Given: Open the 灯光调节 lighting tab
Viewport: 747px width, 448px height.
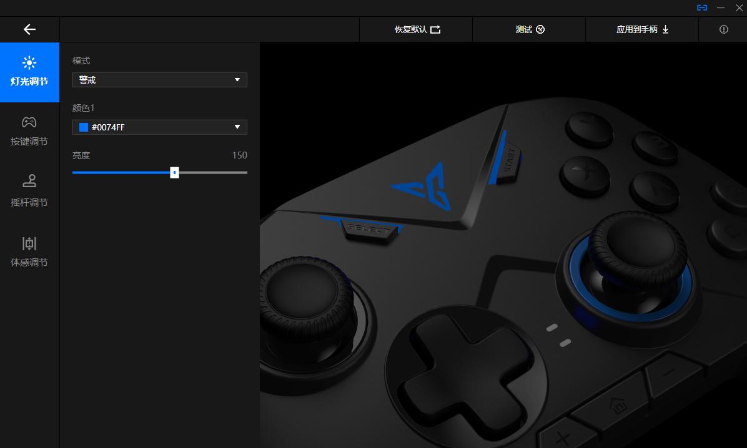Looking at the screenshot, I should coord(29,72).
